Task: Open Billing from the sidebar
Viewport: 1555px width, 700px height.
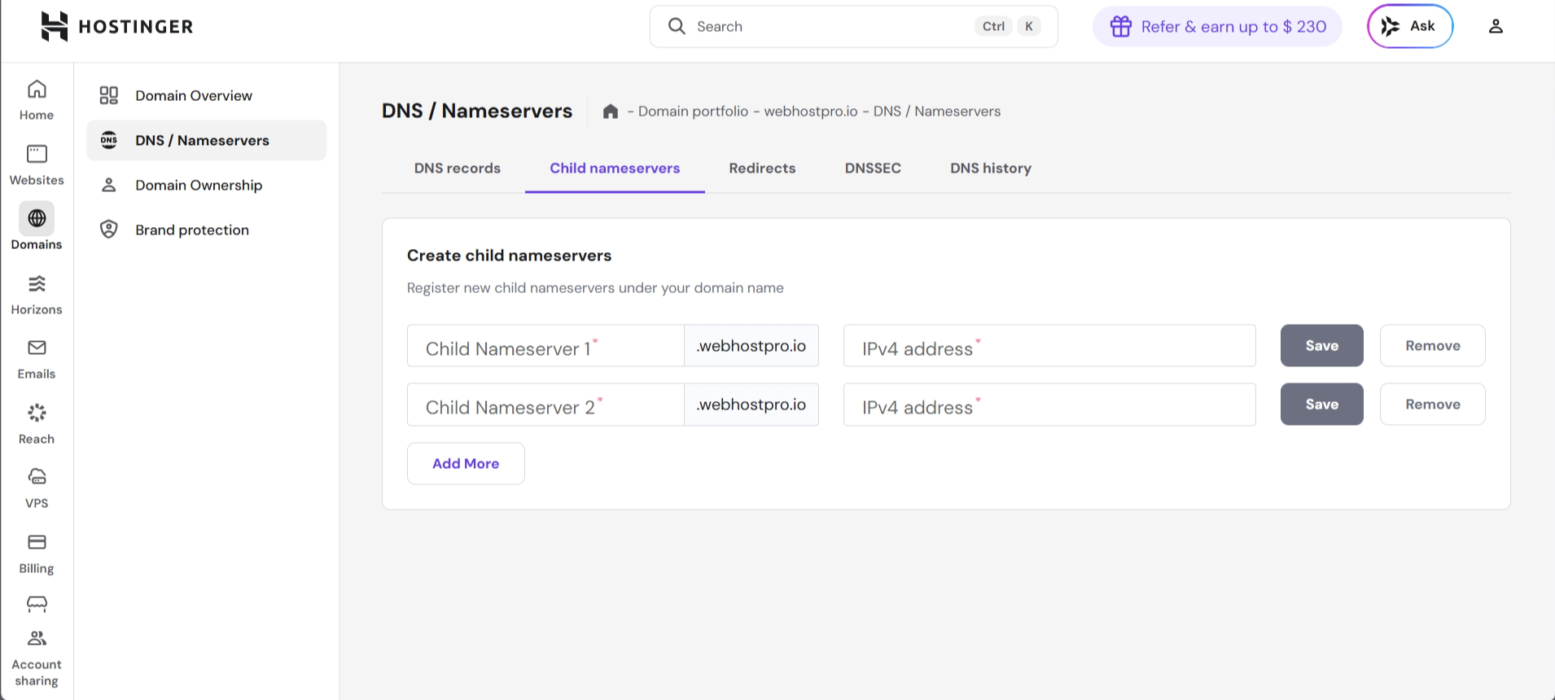Action: 37,553
